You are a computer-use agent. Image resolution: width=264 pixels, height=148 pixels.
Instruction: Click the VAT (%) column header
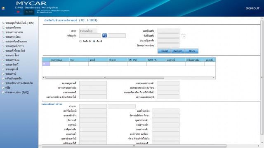click(x=137, y=60)
